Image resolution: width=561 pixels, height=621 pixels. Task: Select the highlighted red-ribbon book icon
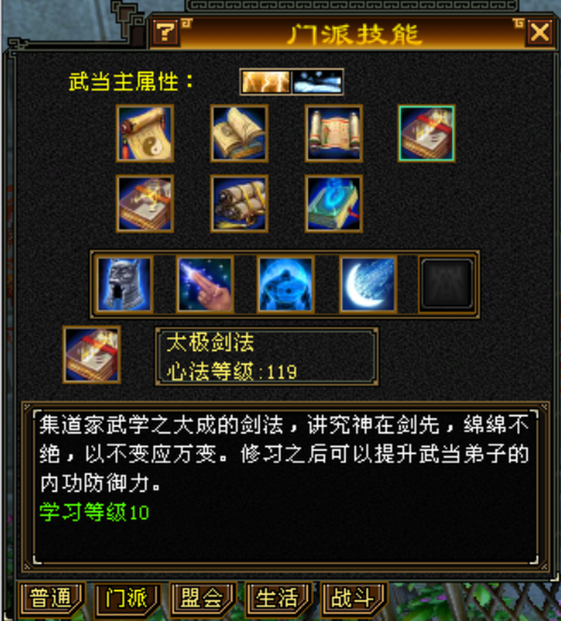point(426,134)
